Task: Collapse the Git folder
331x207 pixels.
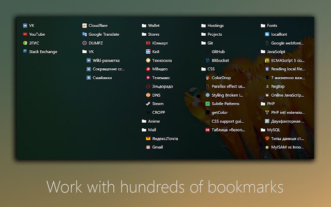Action: click(x=207, y=43)
